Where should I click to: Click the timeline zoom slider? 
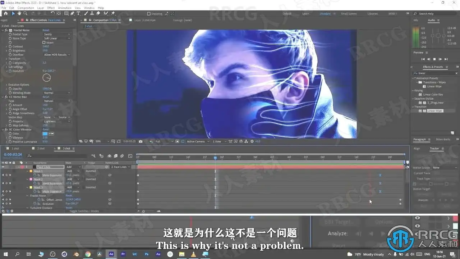148,211
